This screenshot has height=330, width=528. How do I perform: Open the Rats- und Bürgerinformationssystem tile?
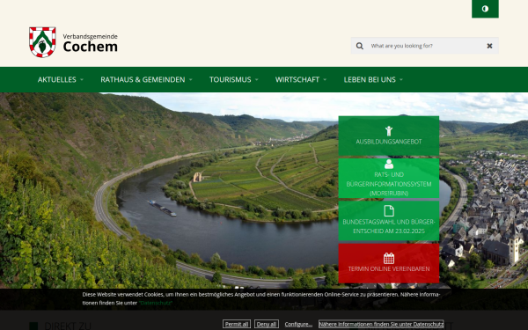[x=389, y=178]
